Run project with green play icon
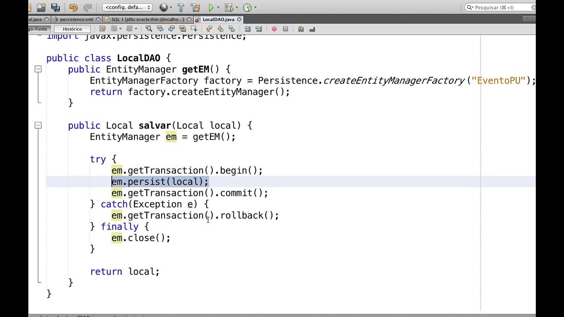 click(211, 7)
